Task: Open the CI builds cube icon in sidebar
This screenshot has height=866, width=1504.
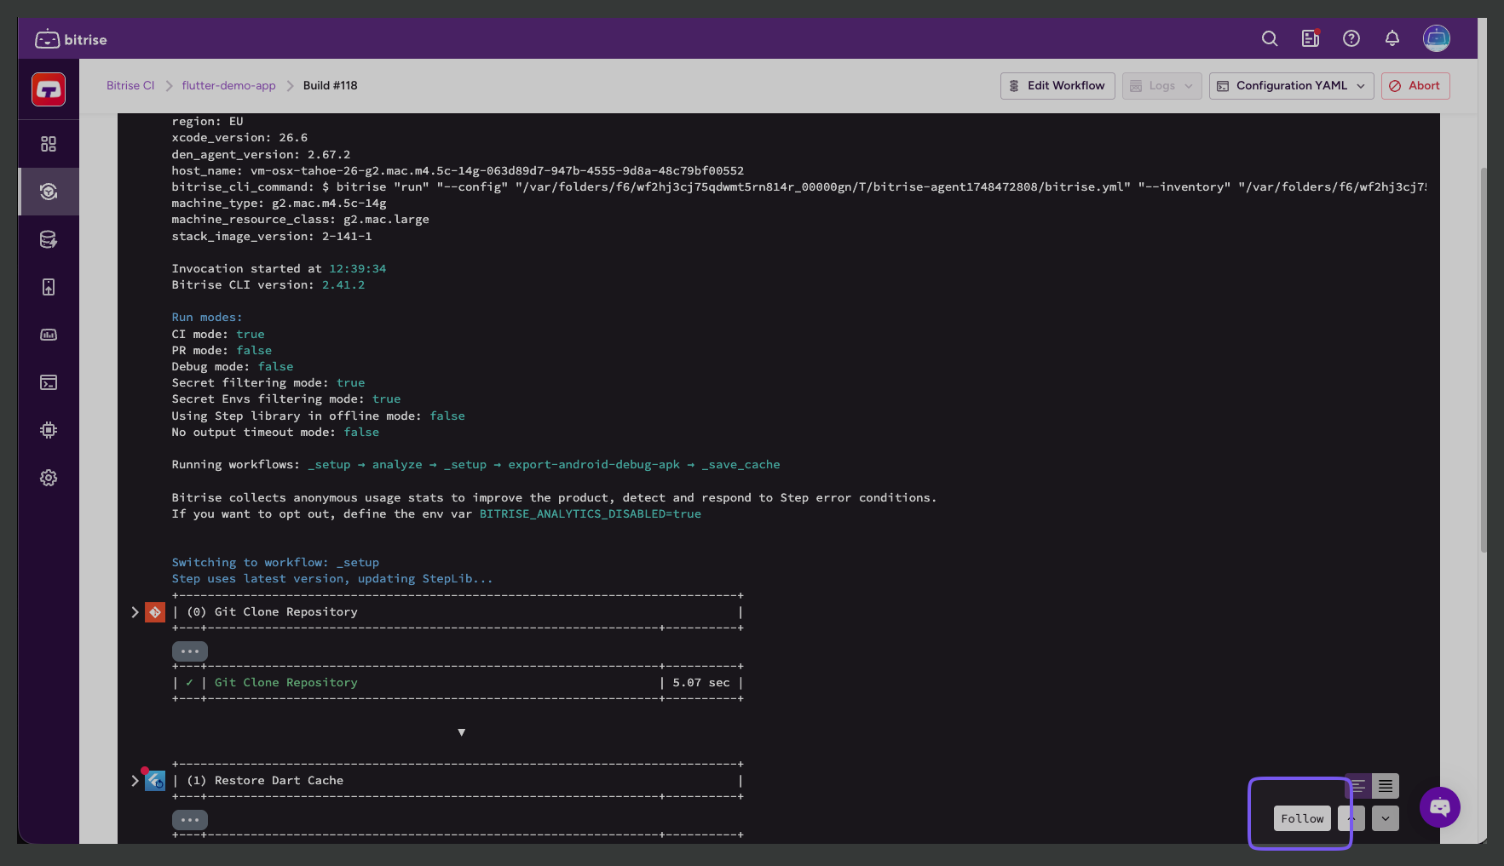Action: [49, 192]
